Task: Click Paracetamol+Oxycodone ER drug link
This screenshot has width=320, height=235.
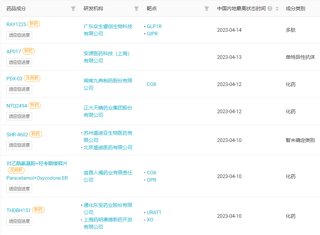Action: [x=37, y=178]
